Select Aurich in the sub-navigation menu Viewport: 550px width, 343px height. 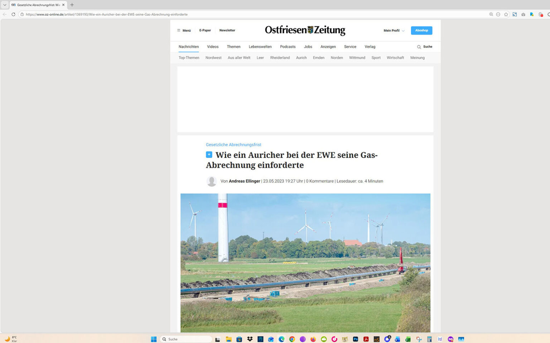click(301, 58)
